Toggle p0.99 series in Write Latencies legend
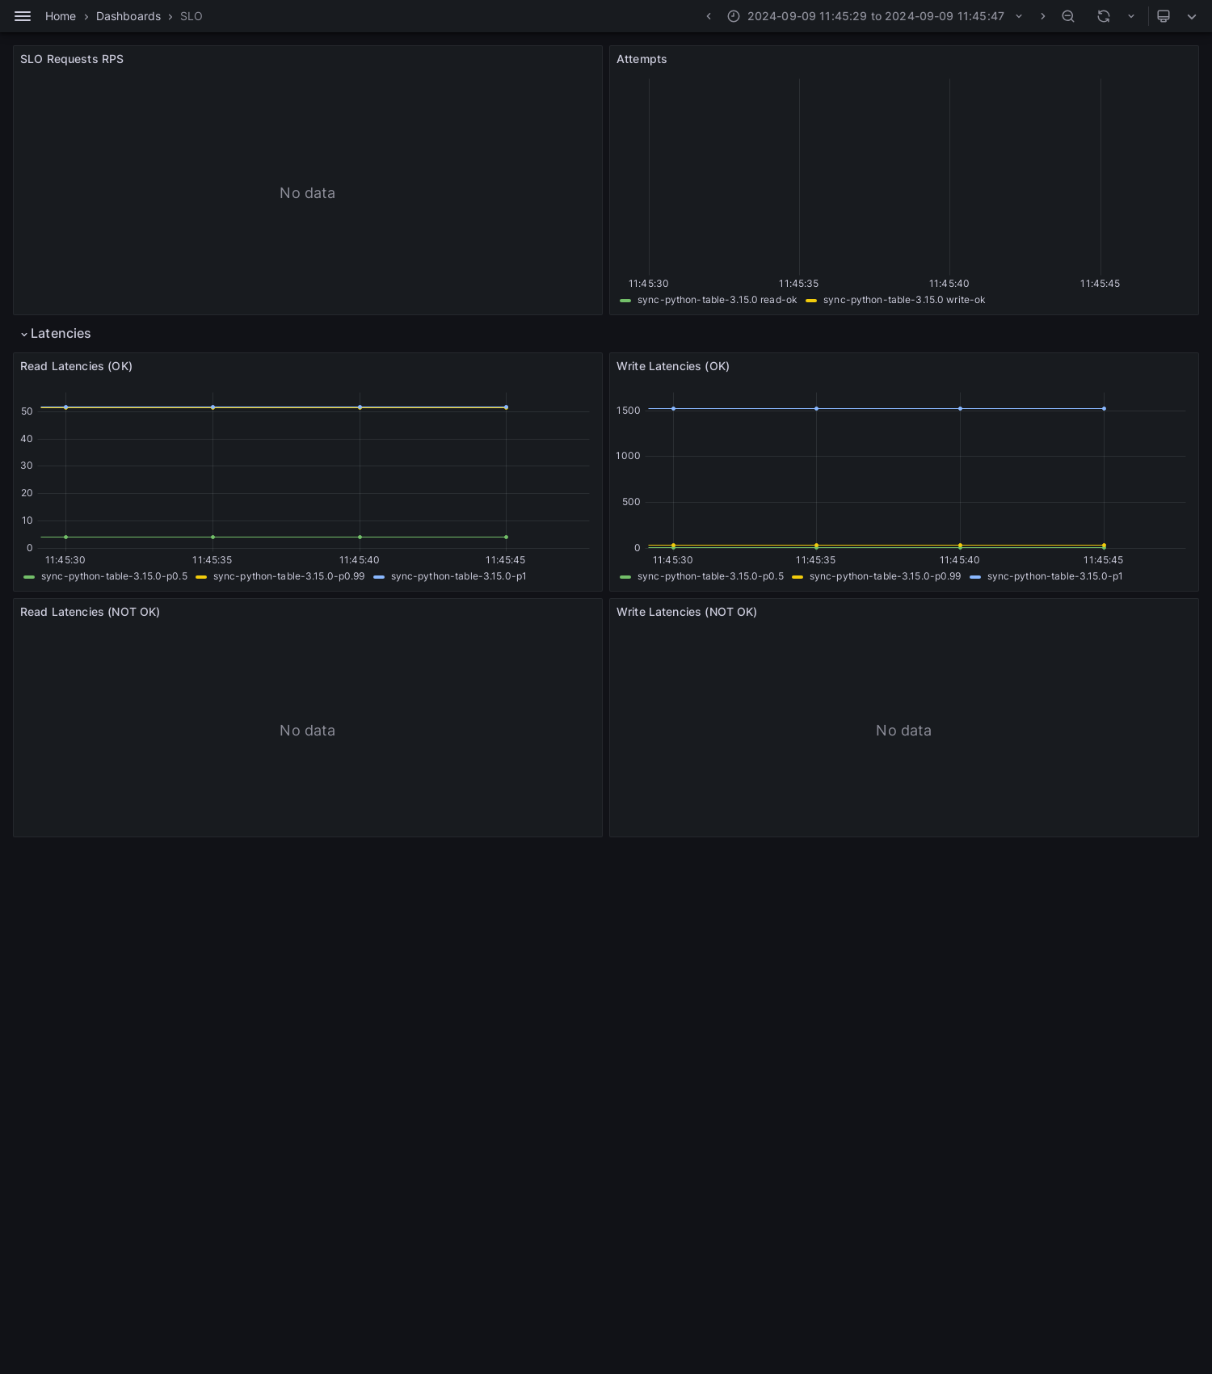1212x1374 pixels. [x=885, y=576]
